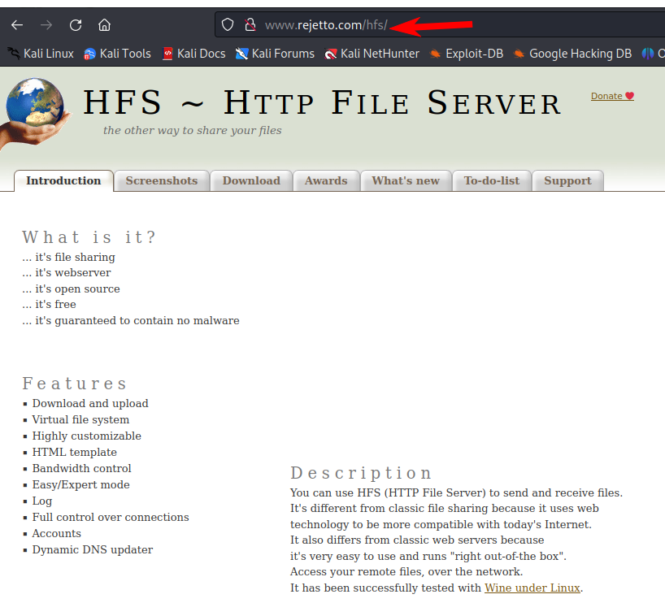
Task: Click the 'Virtual file system' feature item
Action: coord(80,419)
